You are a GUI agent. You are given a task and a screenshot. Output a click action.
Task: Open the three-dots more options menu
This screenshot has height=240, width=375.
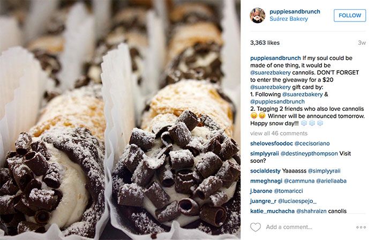click(x=361, y=227)
